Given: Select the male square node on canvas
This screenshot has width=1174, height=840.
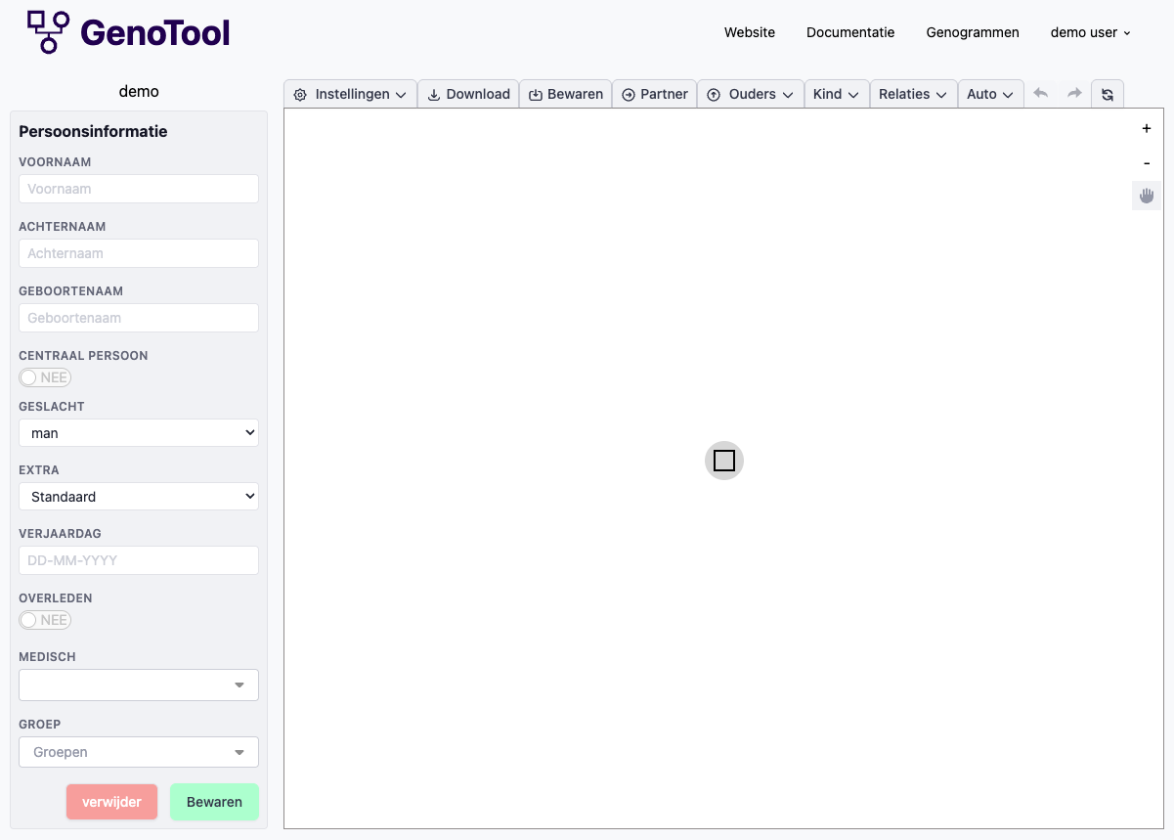Looking at the screenshot, I should pyautogui.click(x=724, y=461).
